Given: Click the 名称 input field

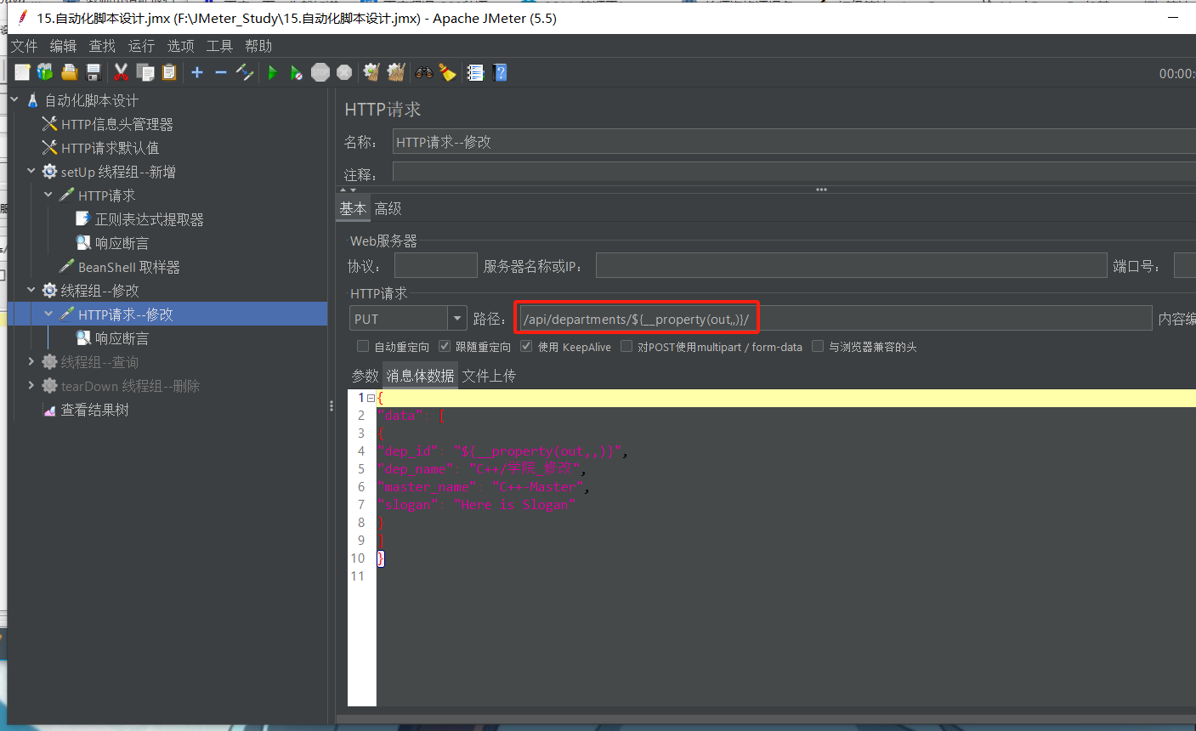Looking at the screenshot, I should pyautogui.click(x=794, y=142).
